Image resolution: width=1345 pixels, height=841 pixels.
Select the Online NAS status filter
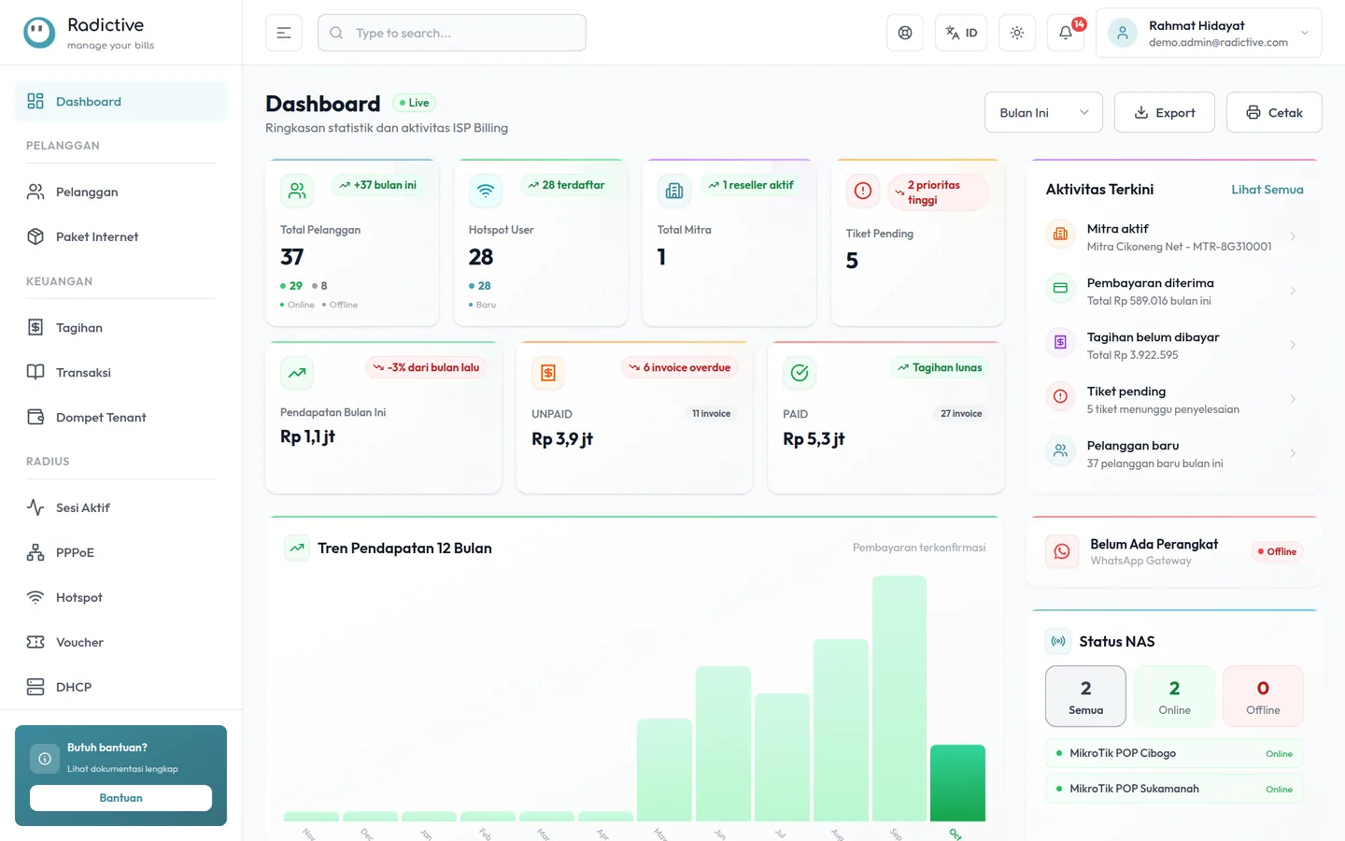click(1174, 696)
